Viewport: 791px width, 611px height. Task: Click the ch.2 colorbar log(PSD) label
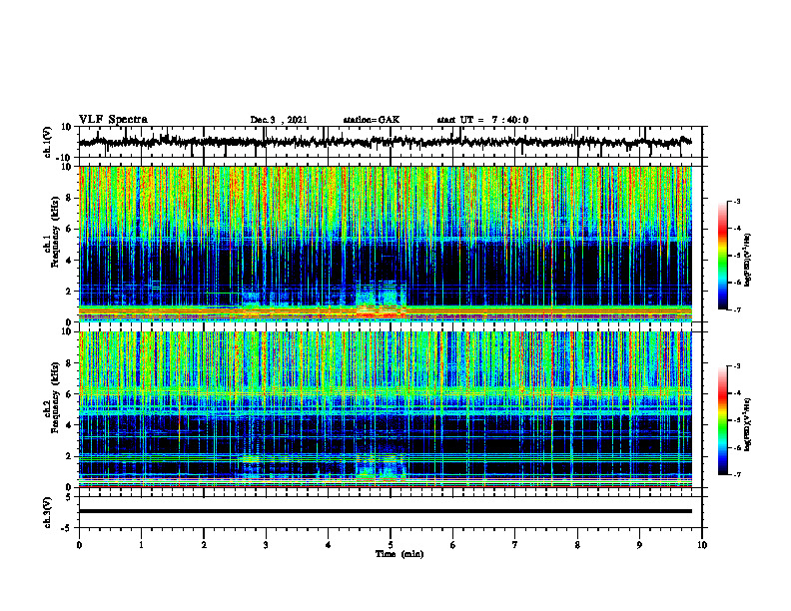point(747,424)
